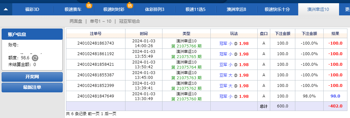Image resolution: width=350 pixels, height=118 pixels.
Task: Click the 98.0% percentage cell
Action: [309, 96]
